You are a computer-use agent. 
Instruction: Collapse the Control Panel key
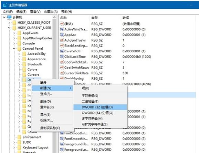point(14,49)
